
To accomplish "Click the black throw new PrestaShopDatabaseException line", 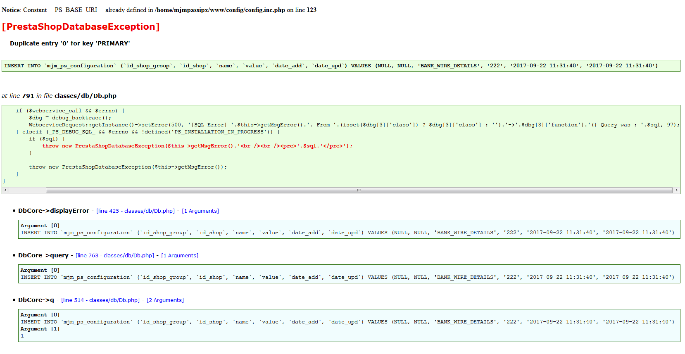I will [x=128, y=167].
